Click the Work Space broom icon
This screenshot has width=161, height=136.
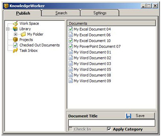tap(15, 23)
